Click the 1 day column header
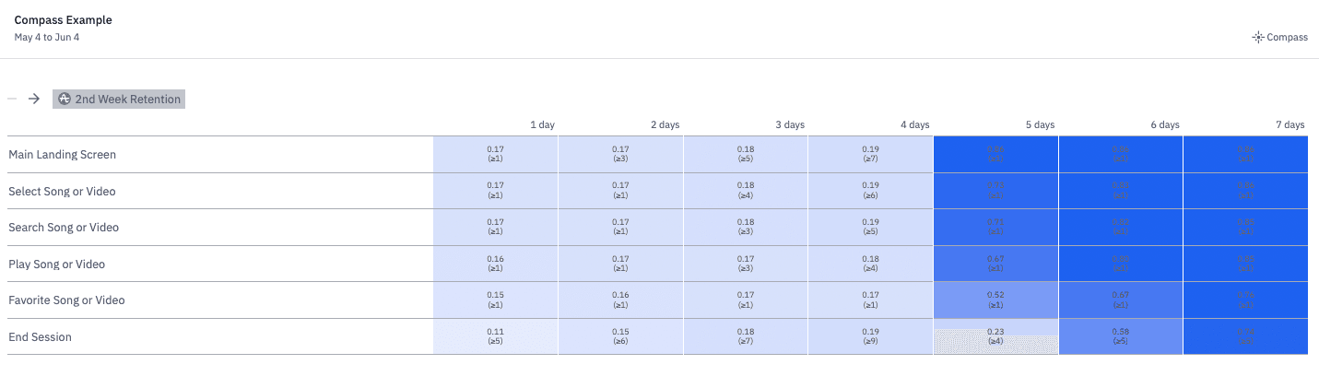The image size is (1319, 388). 542,124
